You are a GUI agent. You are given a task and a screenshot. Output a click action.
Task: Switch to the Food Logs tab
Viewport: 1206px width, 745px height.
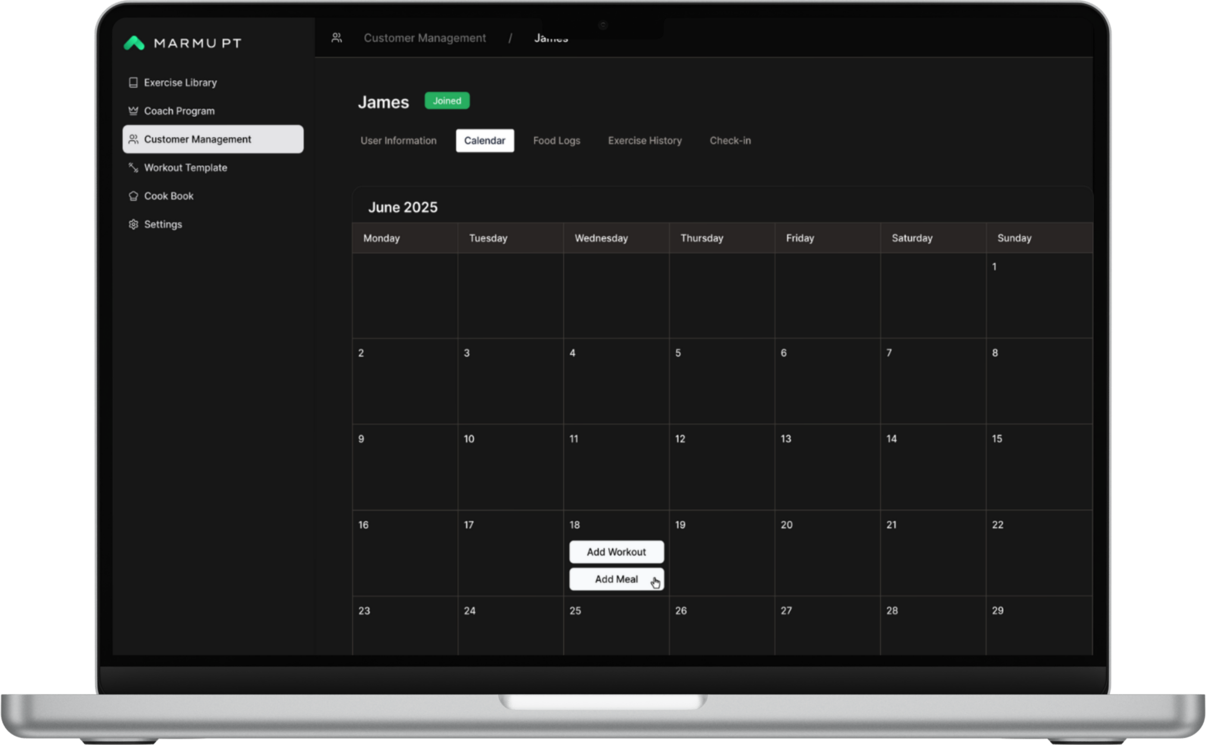(556, 141)
